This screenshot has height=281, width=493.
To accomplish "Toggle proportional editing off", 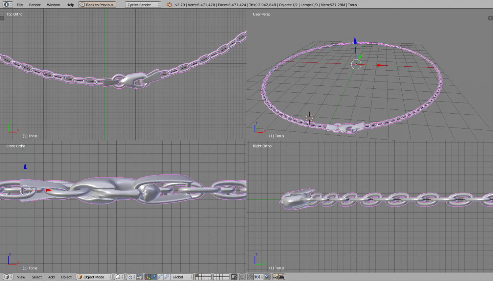I will [243, 277].
